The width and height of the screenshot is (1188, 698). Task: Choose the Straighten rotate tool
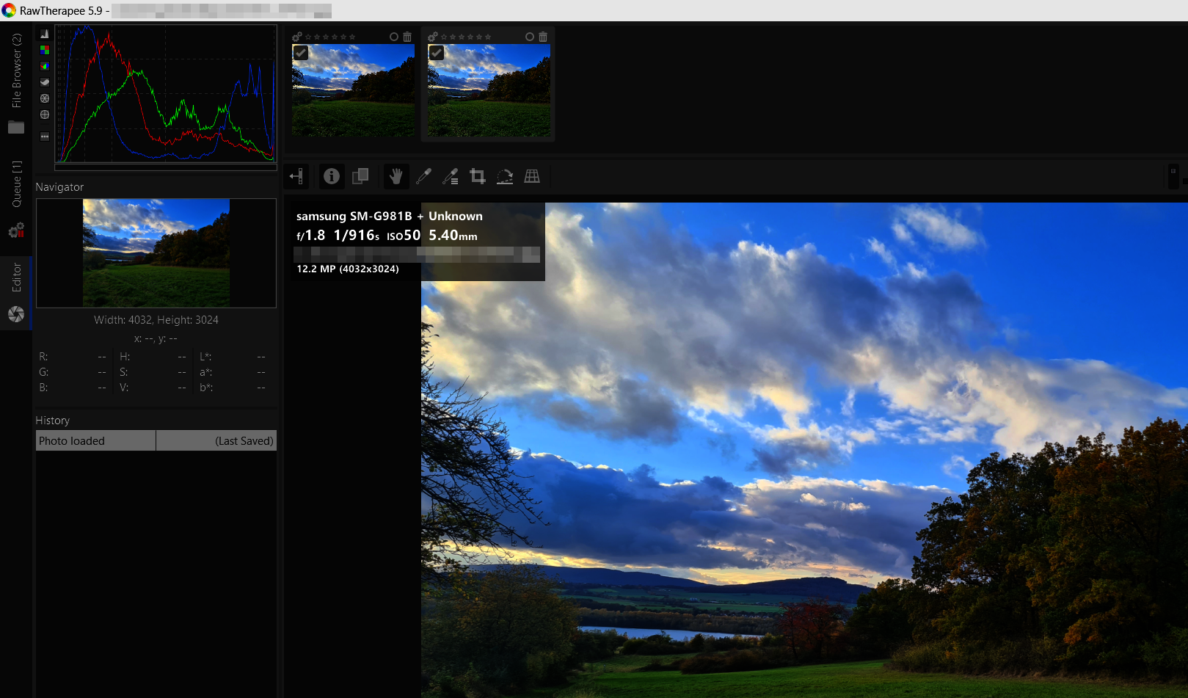(x=505, y=176)
